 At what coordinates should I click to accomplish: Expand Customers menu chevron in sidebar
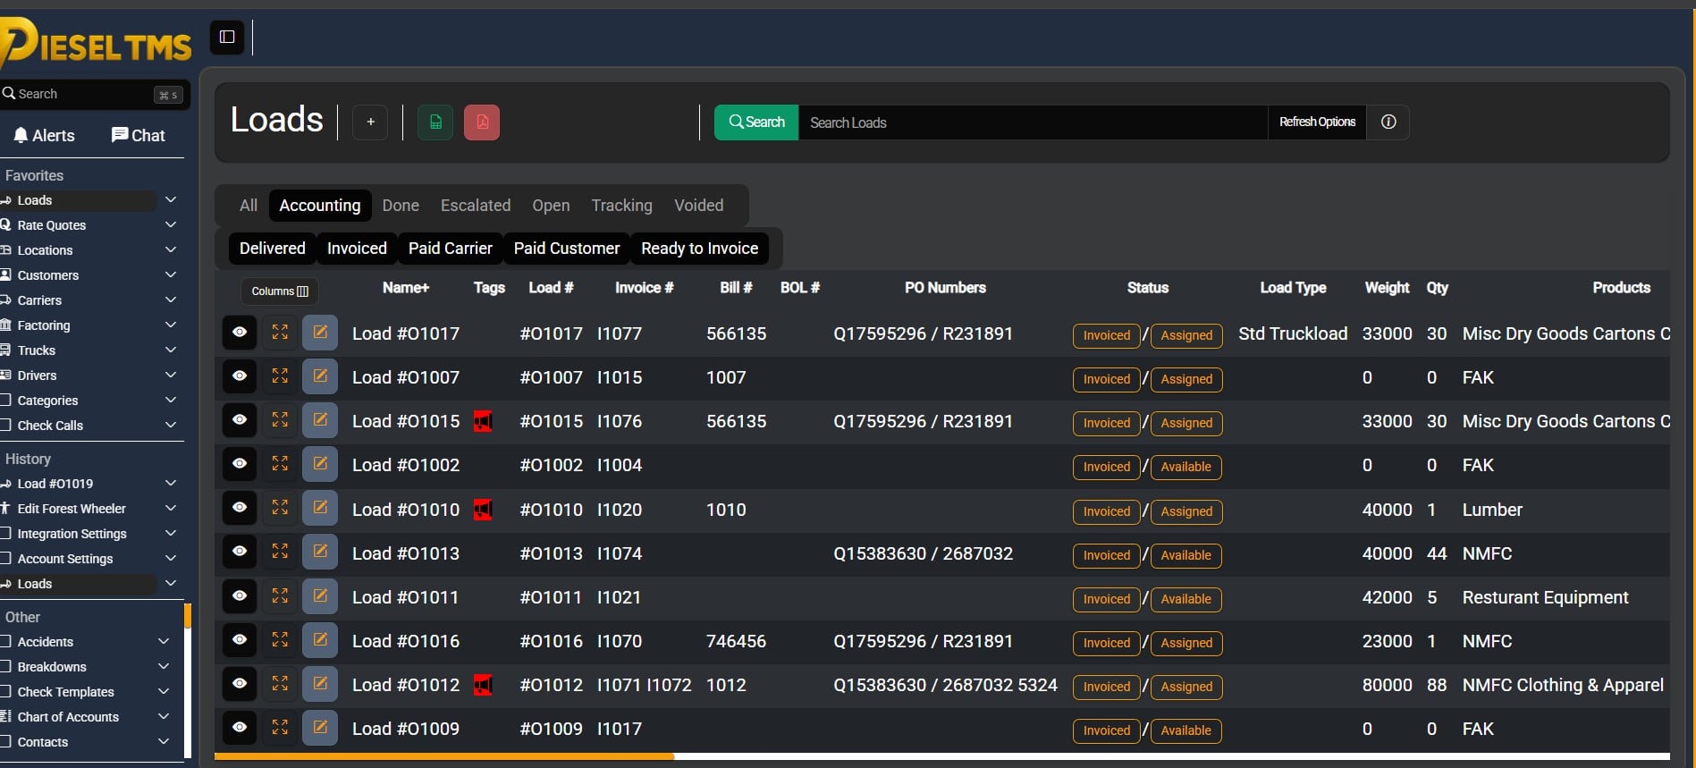point(171,275)
